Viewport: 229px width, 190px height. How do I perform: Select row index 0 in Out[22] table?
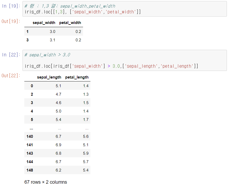32,86
